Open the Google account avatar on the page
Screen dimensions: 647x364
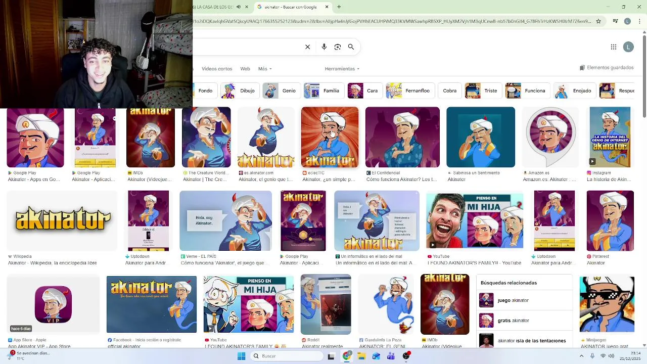[628, 47]
